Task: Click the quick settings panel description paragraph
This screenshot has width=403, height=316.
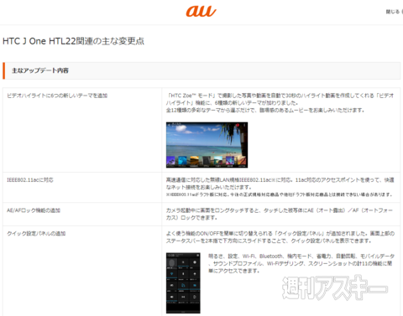Action: (x=280, y=237)
